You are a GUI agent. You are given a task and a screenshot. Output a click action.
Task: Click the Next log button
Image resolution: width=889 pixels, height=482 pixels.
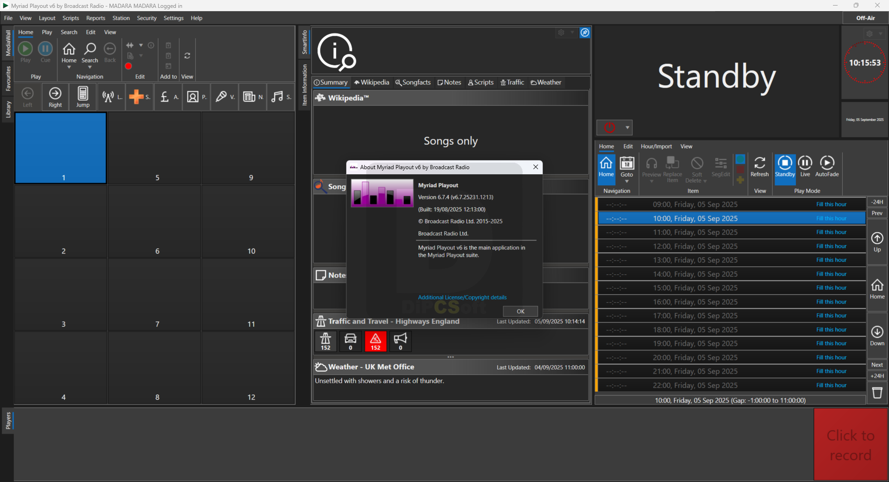click(x=877, y=365)
